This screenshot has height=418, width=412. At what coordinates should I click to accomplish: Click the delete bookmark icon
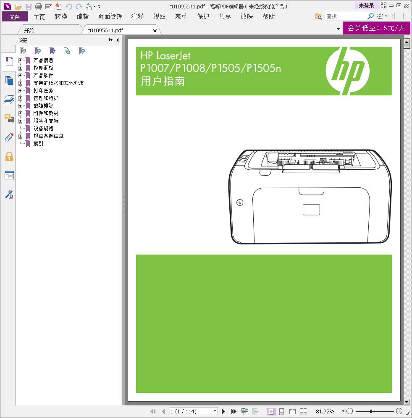[23, 51]
